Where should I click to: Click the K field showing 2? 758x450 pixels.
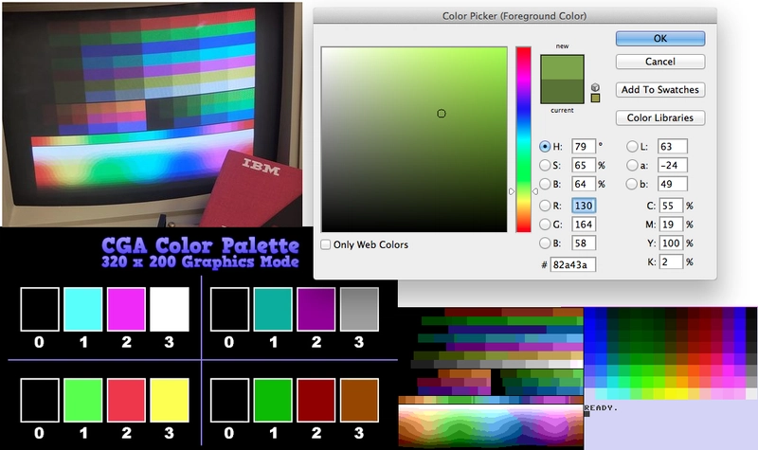[671, 262]
